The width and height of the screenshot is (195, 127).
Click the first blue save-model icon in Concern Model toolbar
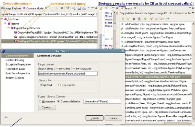click(74, 8)
